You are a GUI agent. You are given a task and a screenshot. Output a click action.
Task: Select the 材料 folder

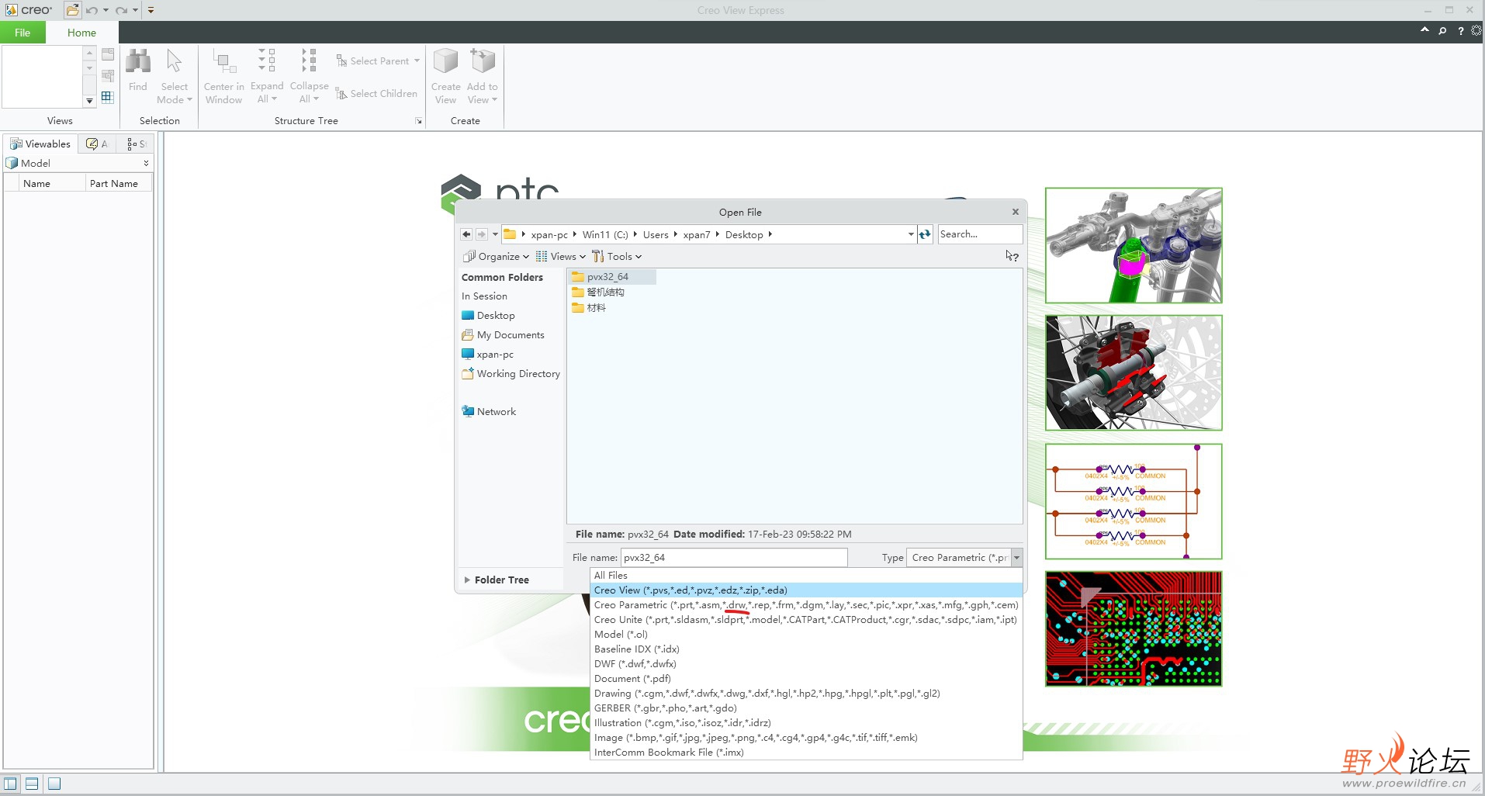589,308
